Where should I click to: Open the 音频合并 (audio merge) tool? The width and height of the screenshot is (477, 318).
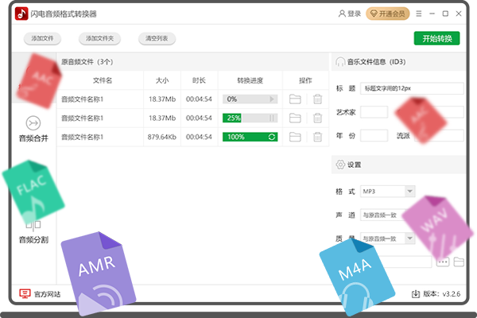(33, 127)
